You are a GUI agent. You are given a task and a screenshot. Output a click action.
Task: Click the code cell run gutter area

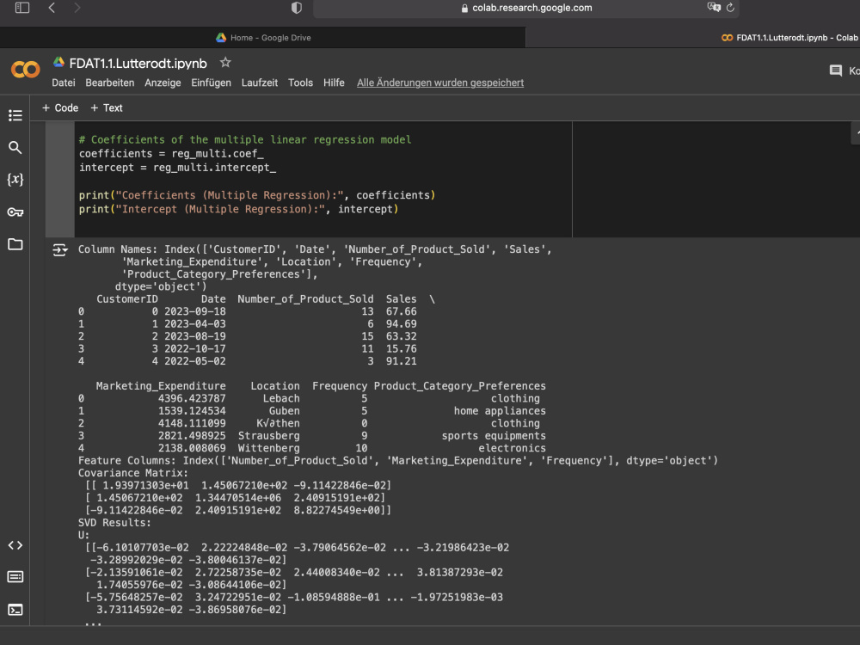[x=60, y=180]
